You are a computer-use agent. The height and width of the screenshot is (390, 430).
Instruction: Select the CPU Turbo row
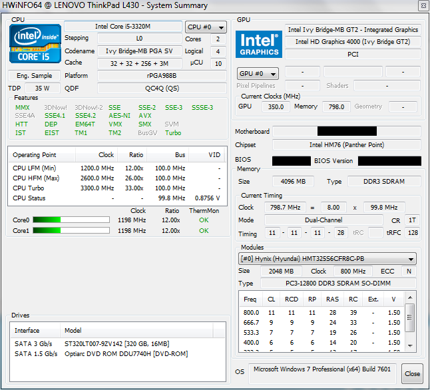[116, 188]
